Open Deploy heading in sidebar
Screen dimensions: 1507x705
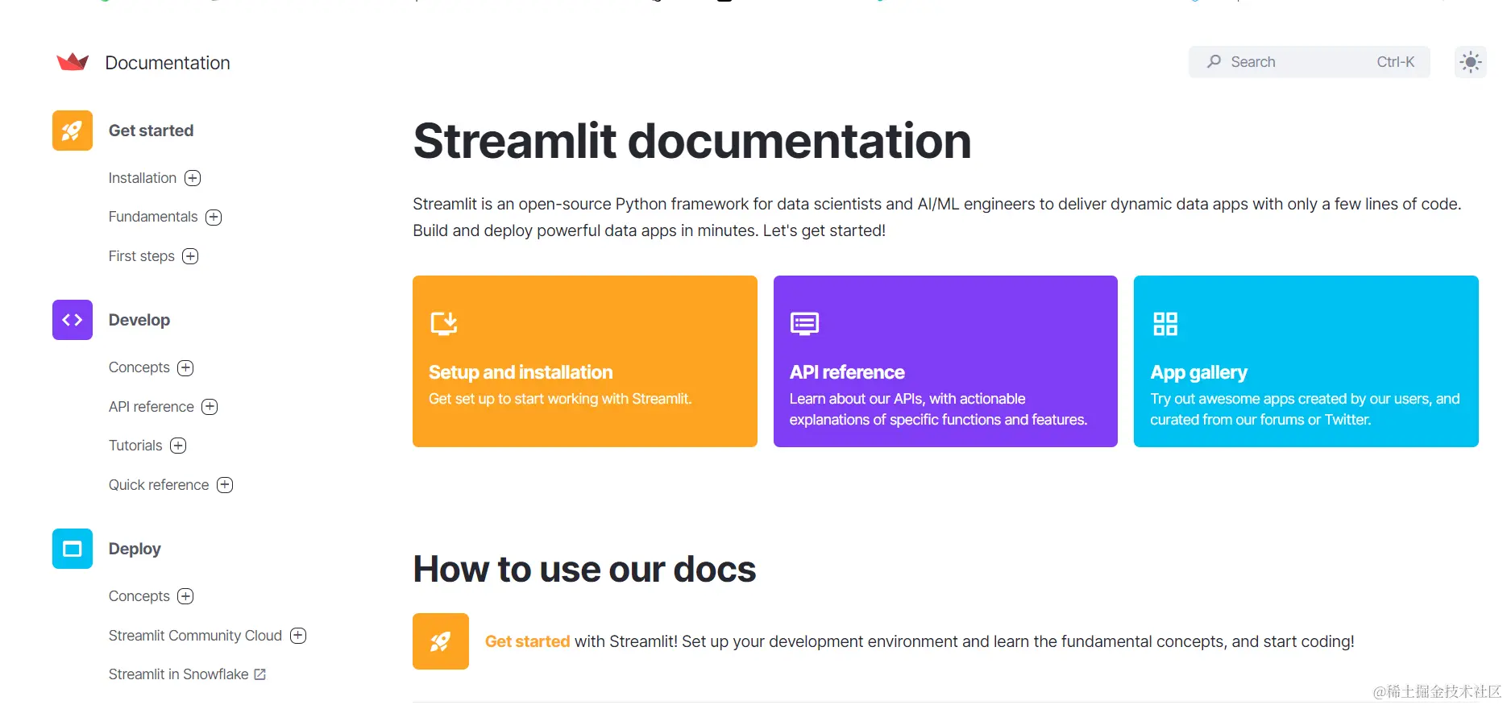135,549
